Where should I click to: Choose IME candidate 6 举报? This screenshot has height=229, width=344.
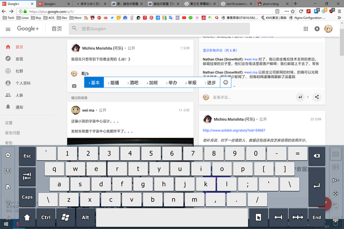(x=191, y=83)
